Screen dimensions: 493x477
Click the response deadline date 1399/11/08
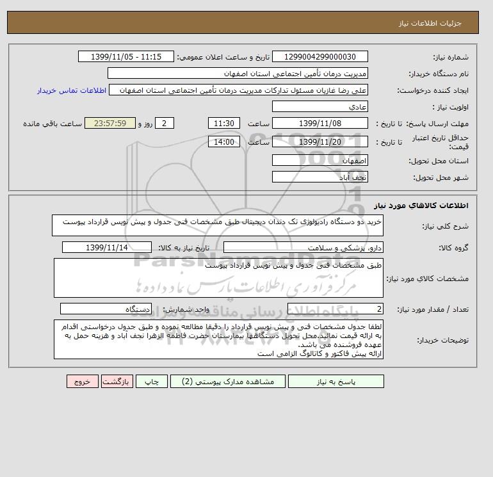pos(319,124)
